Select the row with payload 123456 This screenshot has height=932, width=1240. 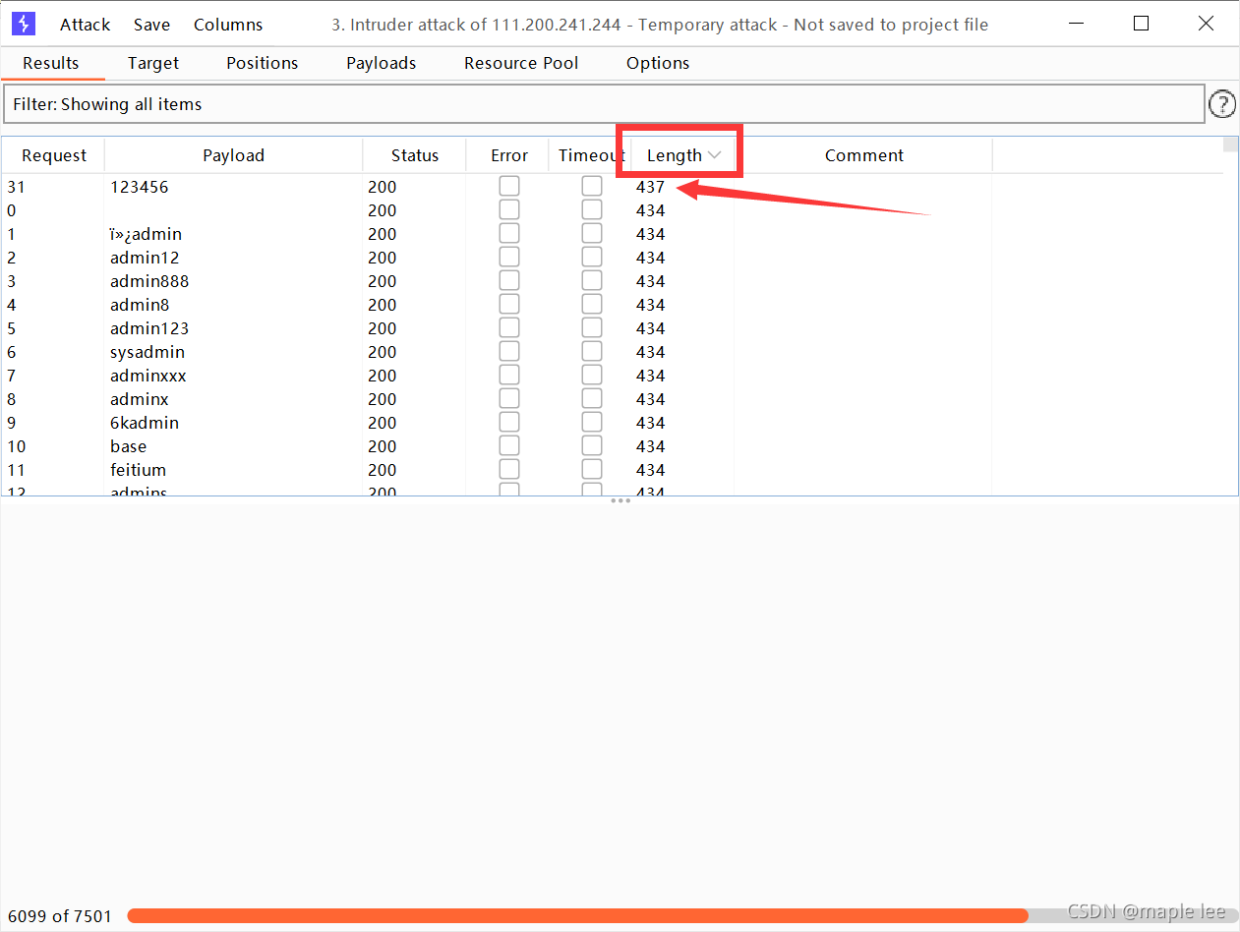613,187
